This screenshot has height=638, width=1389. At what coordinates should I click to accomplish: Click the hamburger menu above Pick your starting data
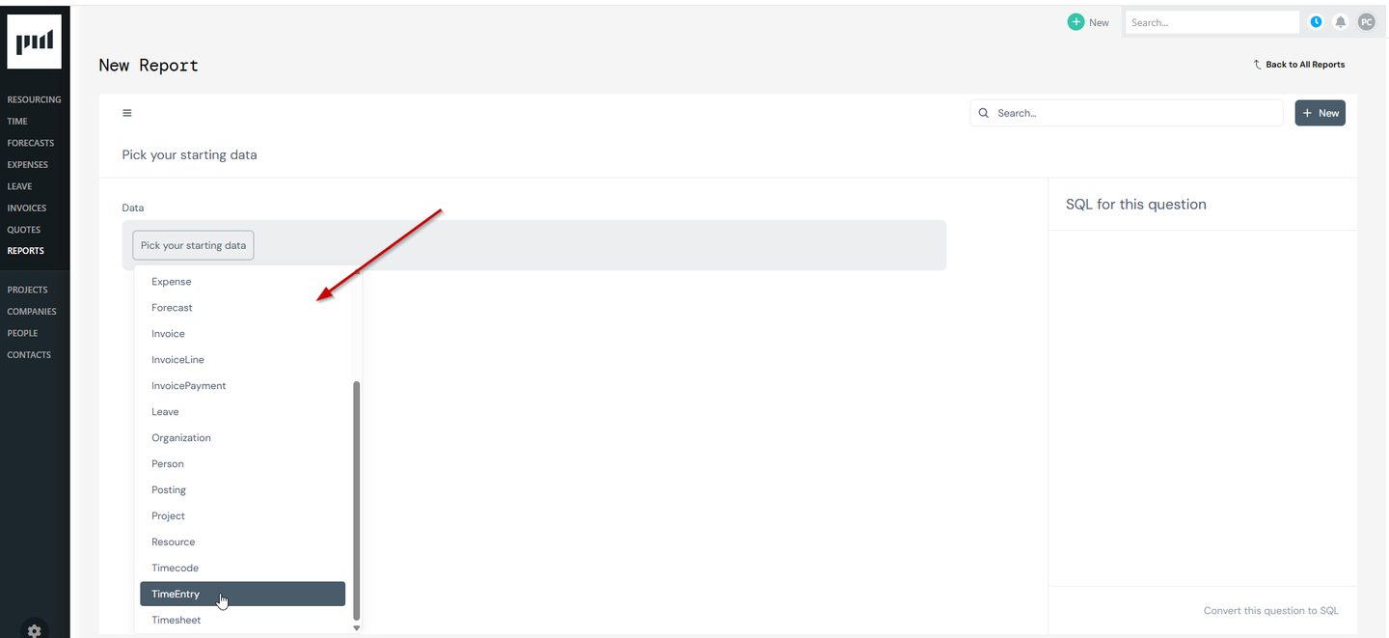click(126, 113)
